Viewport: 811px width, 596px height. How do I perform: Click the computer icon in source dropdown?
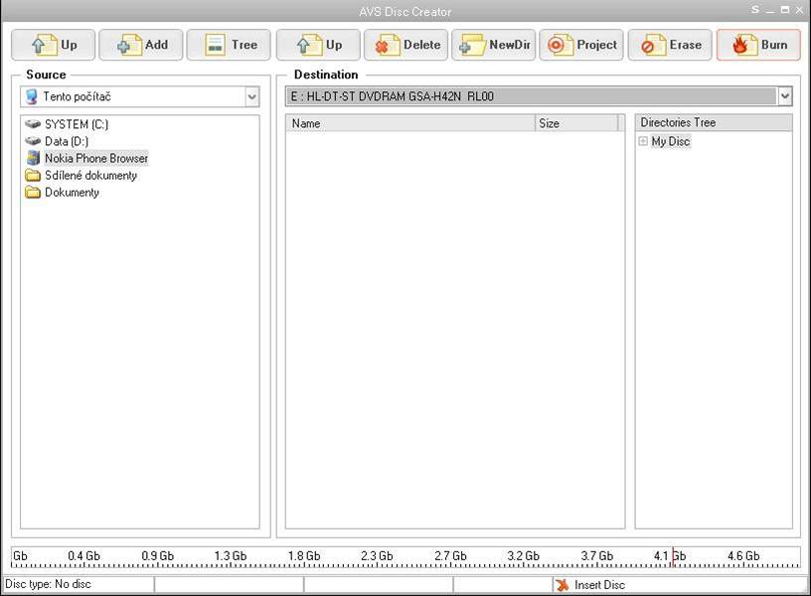point(32,96)
